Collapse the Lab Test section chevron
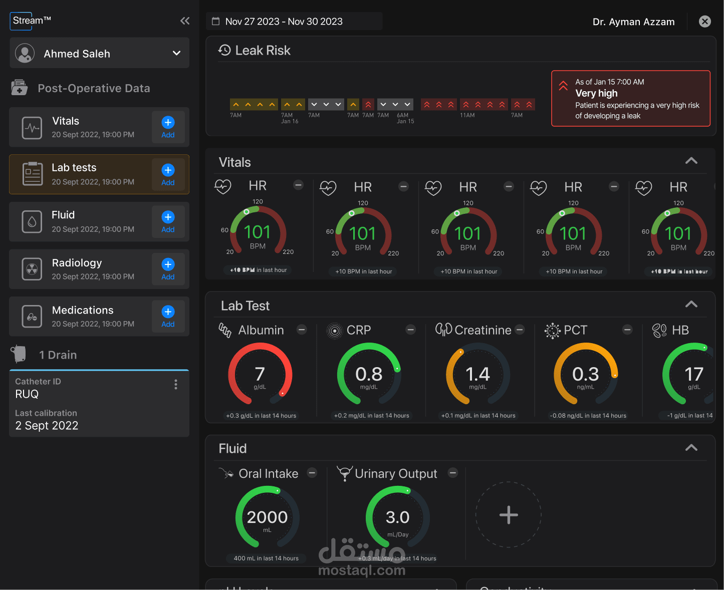 [691, 304]
